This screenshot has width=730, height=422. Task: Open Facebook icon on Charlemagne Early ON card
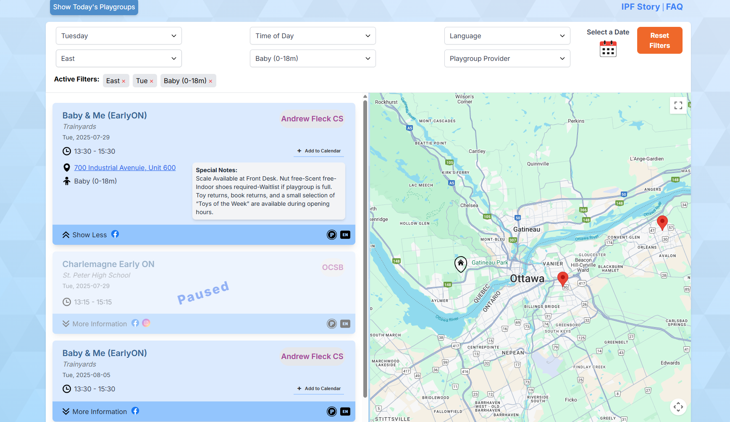tap(135, 323)
